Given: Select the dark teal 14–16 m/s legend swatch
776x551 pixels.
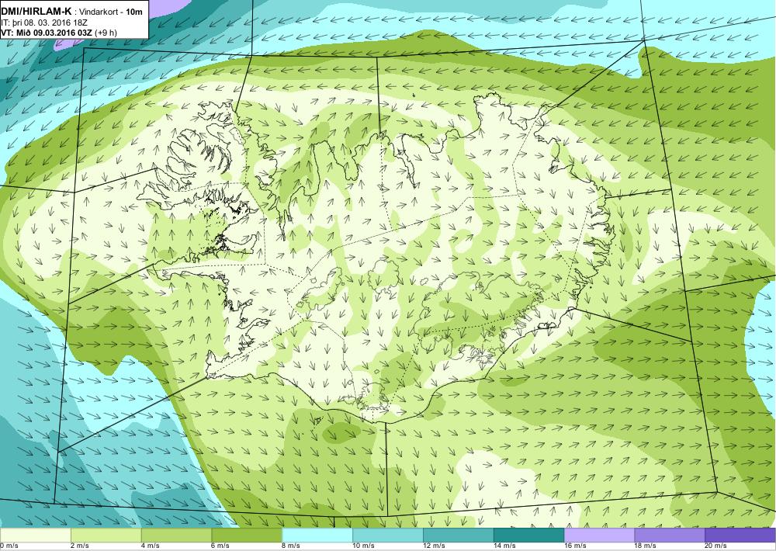Looking at the screenshot, I should pyautogui.click(x=529, y=535).
